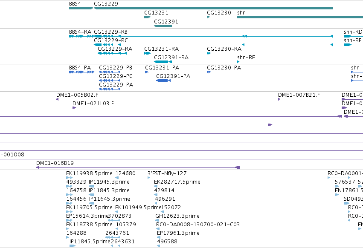Click the CG13229-RA transcript glyph

coord(112,53)
